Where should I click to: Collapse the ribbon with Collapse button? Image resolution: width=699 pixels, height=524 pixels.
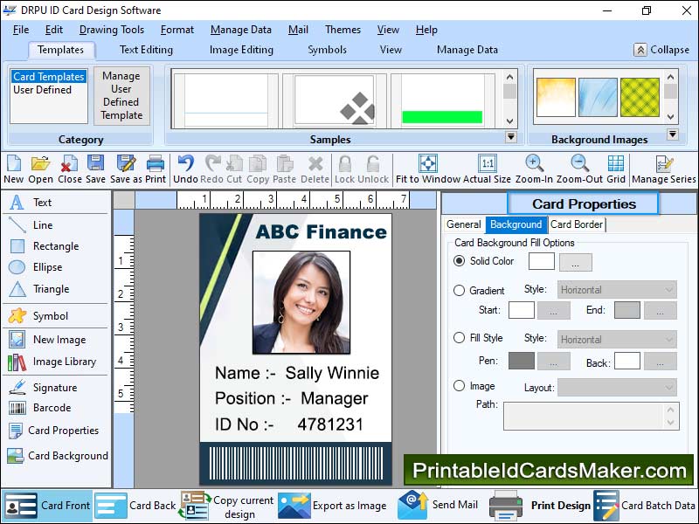pos(661,50)
